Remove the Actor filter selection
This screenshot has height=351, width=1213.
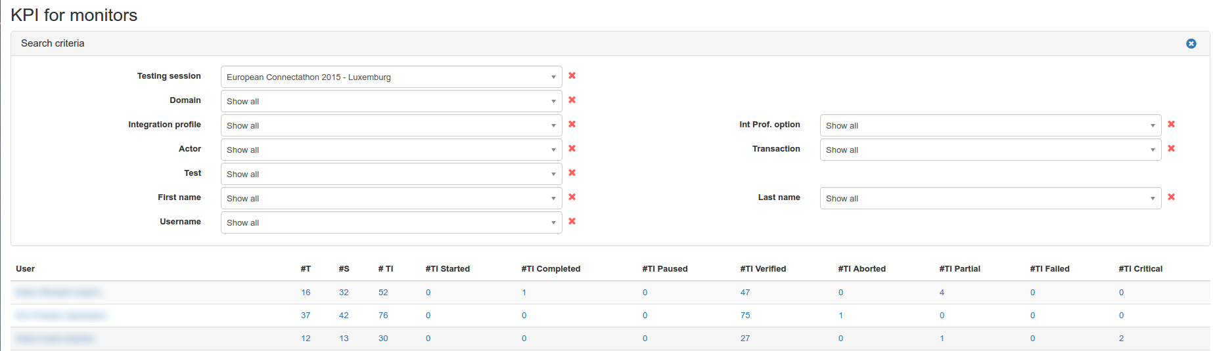click(x=572, y=148)
